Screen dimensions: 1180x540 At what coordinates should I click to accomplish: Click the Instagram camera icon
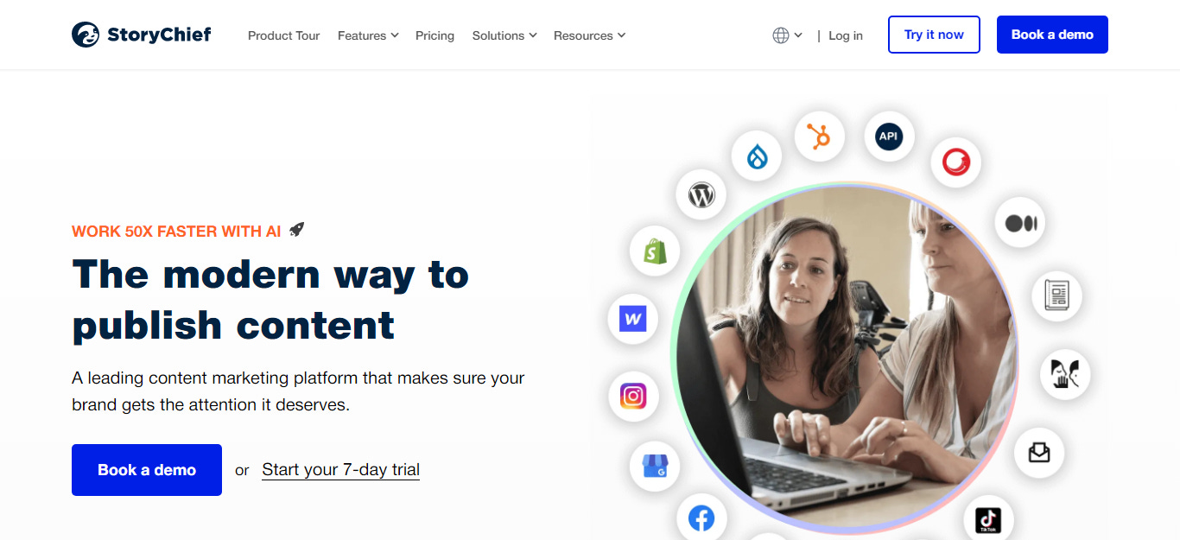(633, 397)
